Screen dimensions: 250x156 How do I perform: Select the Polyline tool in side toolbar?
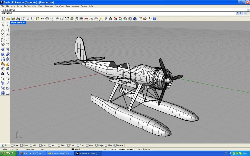click(3, 30)
